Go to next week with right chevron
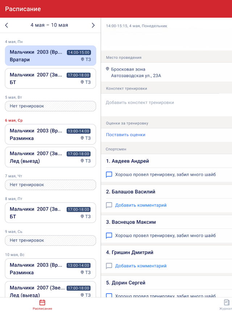Image resolution: width=232 pixels, height=312 pixels. 93,25
